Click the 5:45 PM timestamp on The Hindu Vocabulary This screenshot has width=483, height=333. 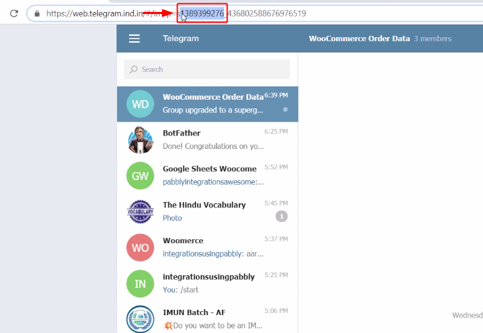coord(276,203)
